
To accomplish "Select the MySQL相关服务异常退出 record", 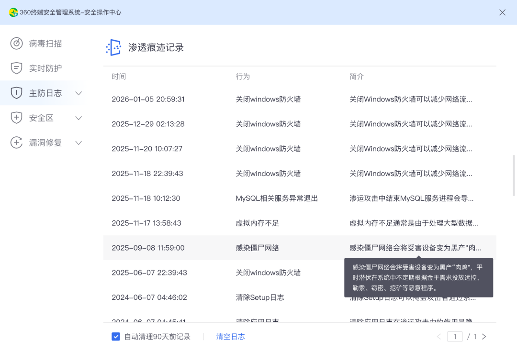I will click(x=277, y=198).
